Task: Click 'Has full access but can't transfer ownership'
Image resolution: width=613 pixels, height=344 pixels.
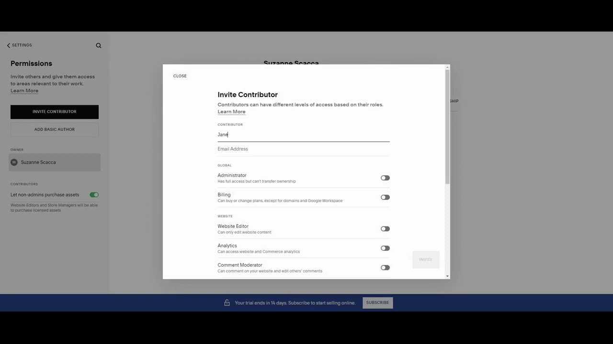Action: coord(257,182)
